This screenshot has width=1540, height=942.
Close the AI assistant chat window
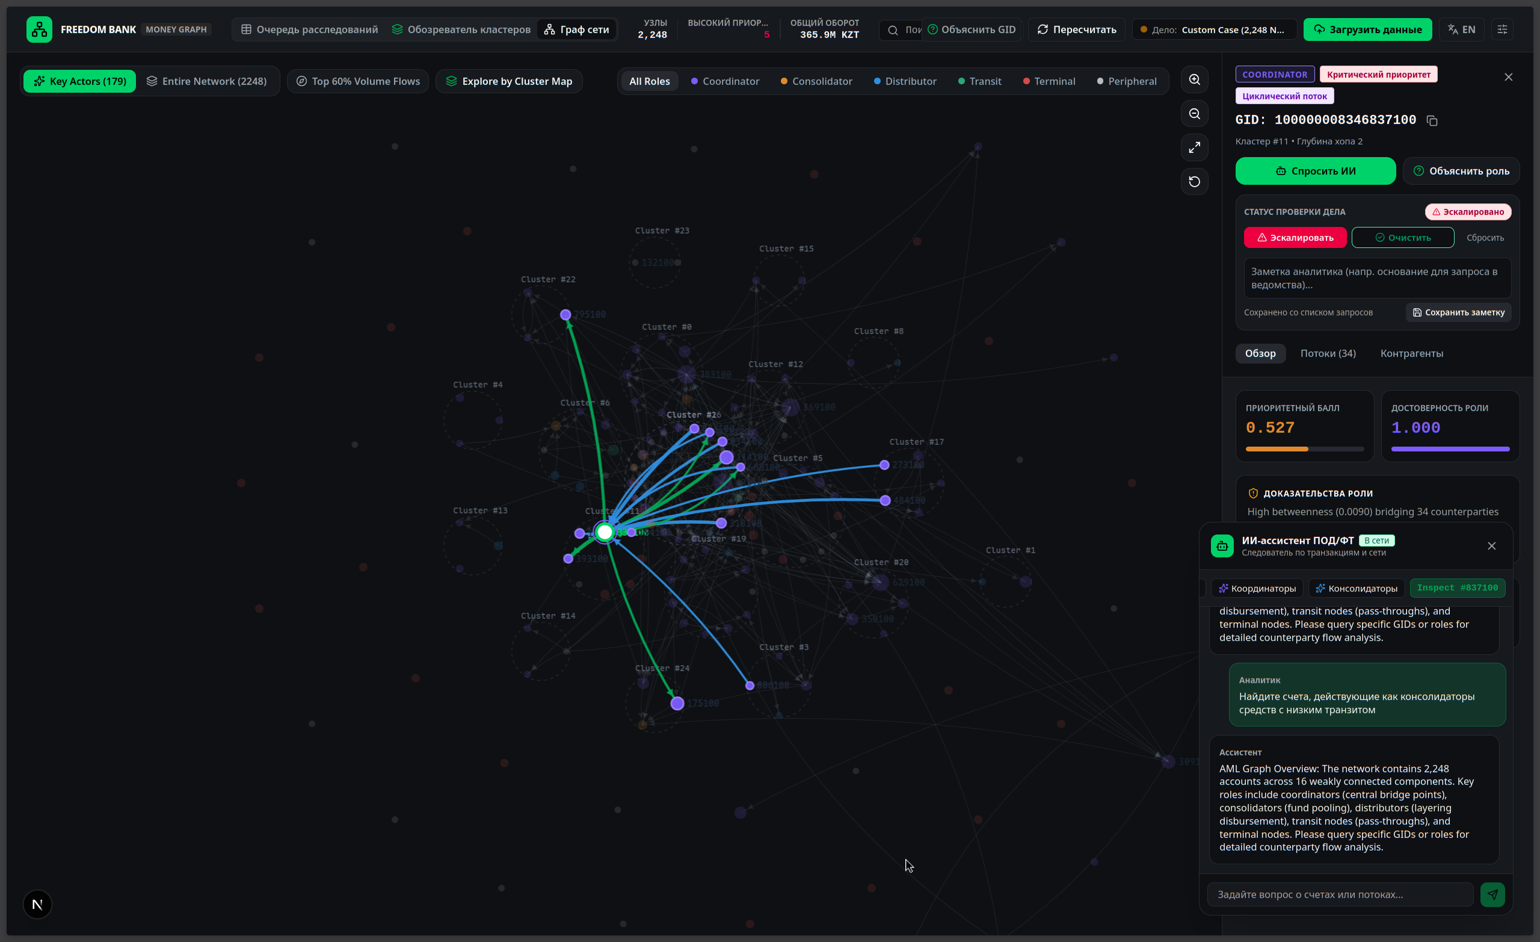[1491, 546]
